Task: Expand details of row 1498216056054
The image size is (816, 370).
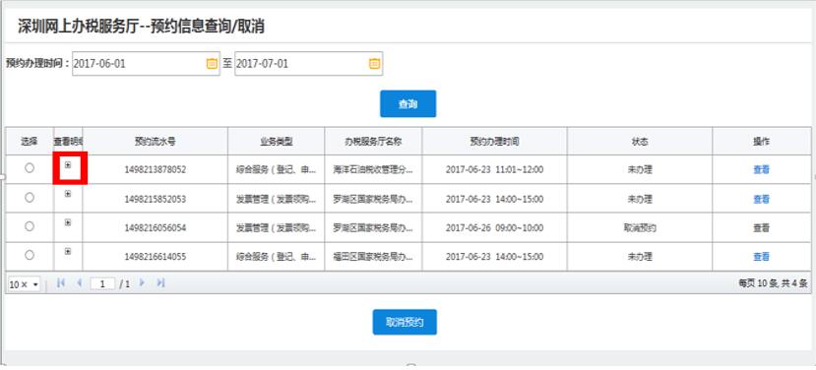Action: [x=68, y=222]
